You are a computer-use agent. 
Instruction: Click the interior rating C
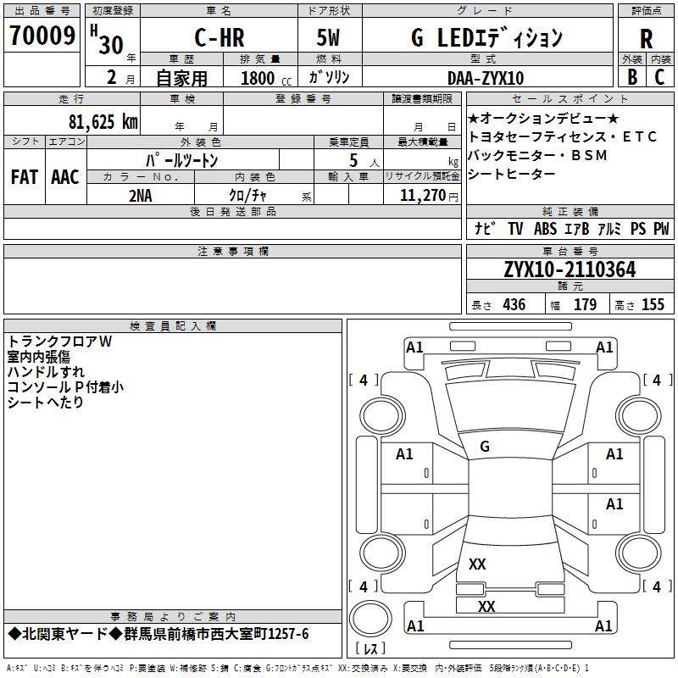[659, 77]
